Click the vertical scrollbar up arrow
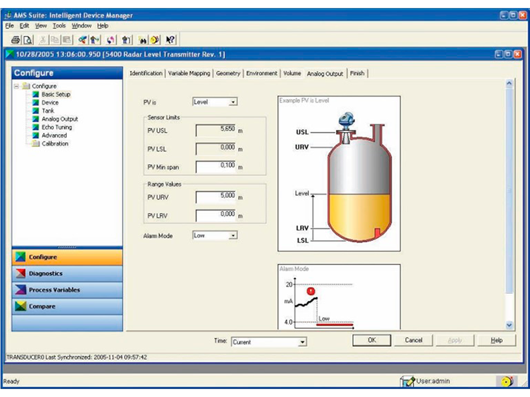Screen dimensions: 530x397 (x=509, y=83)
